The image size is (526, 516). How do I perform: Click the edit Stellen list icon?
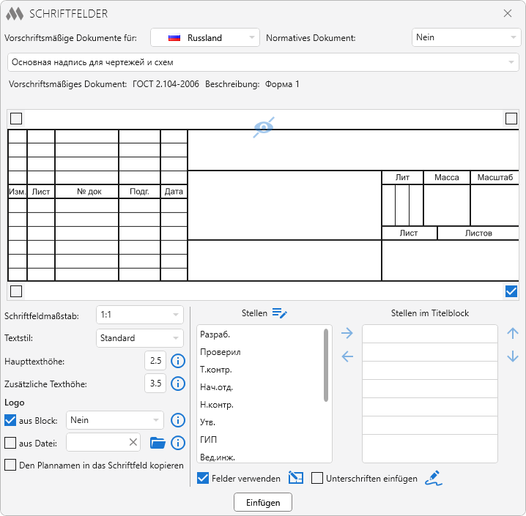click(279, 313)
